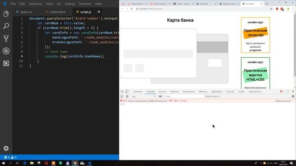Open the View menu in VS Code
296x166 pixels.
(x=49, y=4)
